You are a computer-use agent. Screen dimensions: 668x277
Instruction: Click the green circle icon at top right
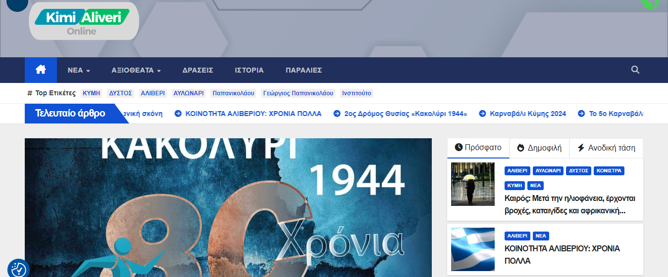650,2
